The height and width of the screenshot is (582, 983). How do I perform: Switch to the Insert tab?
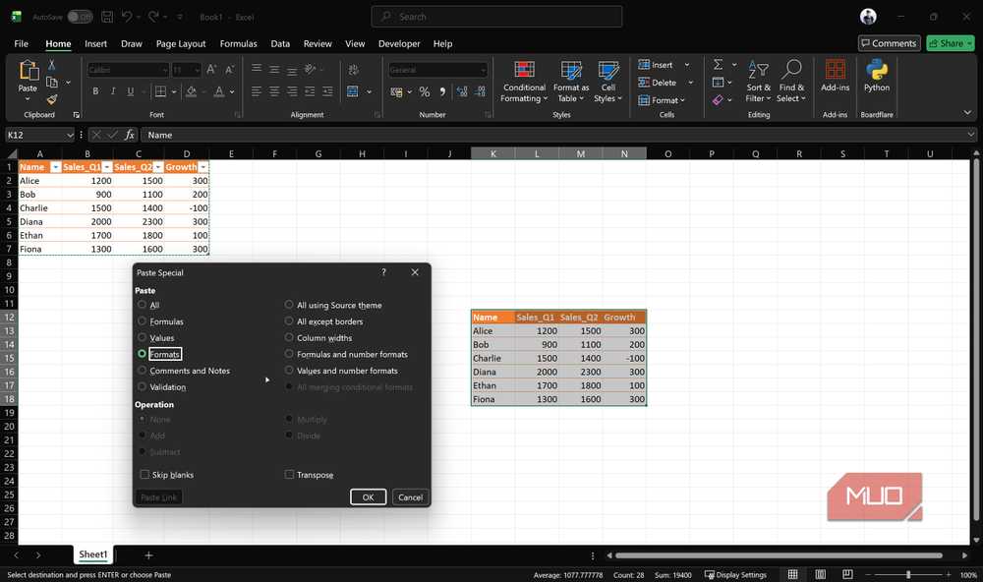[95, 43]
